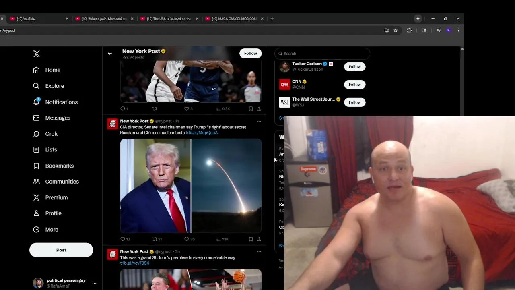The height and width of the screenshot is (290, 515).
Task: Go back with the arrow beside New York Post
Action: 110,53
